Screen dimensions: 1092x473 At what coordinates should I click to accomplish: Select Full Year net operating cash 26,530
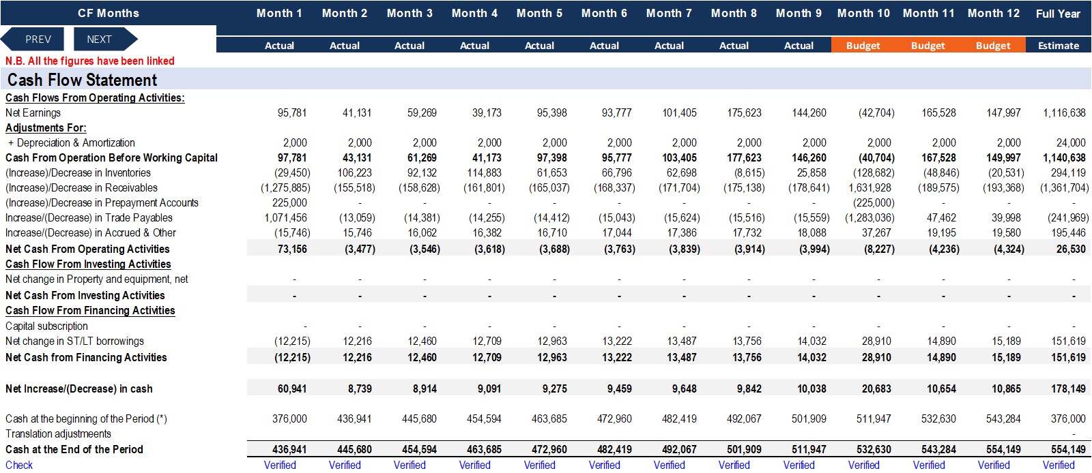point(1071,249)
